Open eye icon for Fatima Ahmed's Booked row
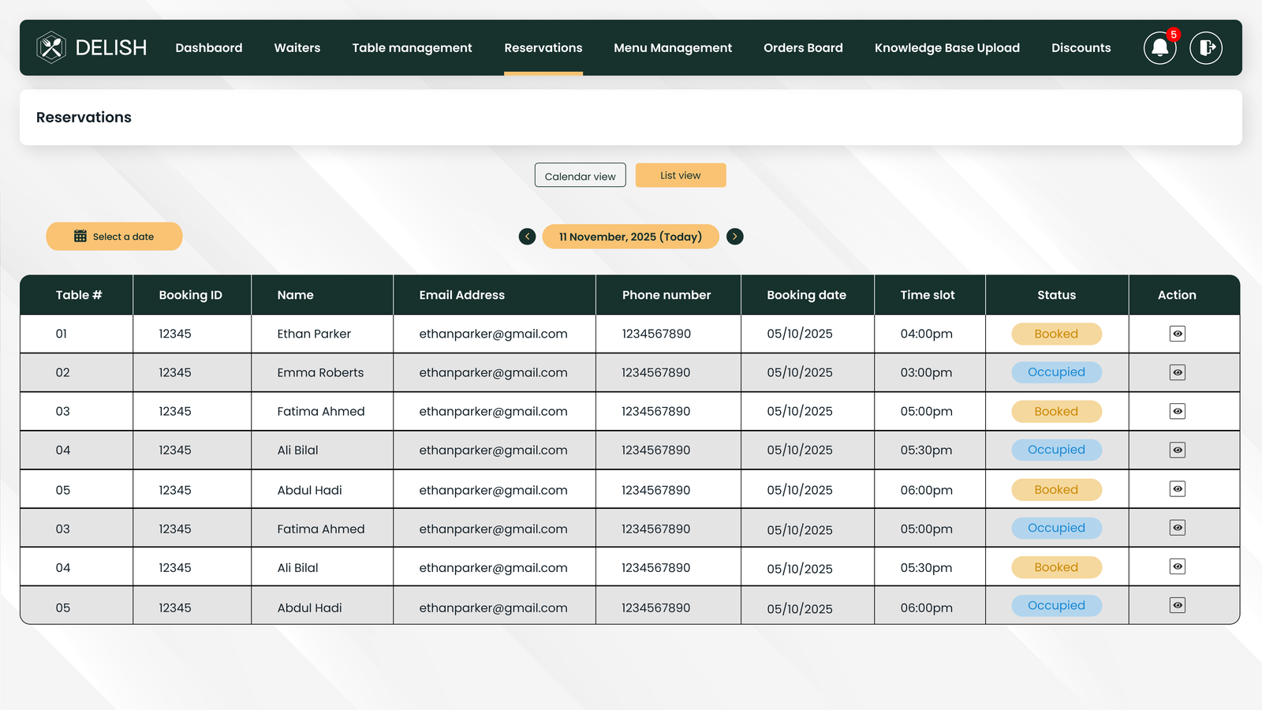Image resolution: width=1262 pixels, height=710 pixels. coord(1178,411)
